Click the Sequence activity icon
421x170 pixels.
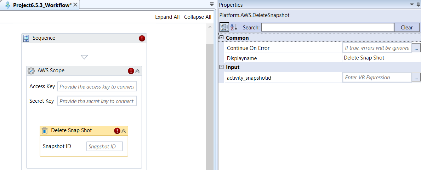(26, 38)
